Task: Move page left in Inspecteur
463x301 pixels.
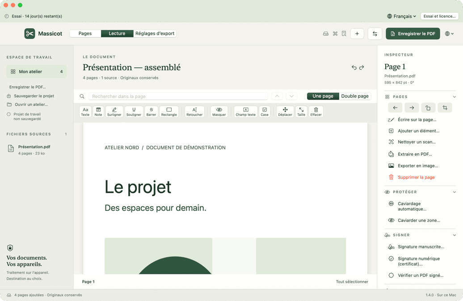Action: [395, 108]
